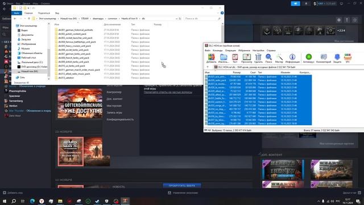
Task: Expand the File Explorer address history dropdown
Action: point(176,19)
